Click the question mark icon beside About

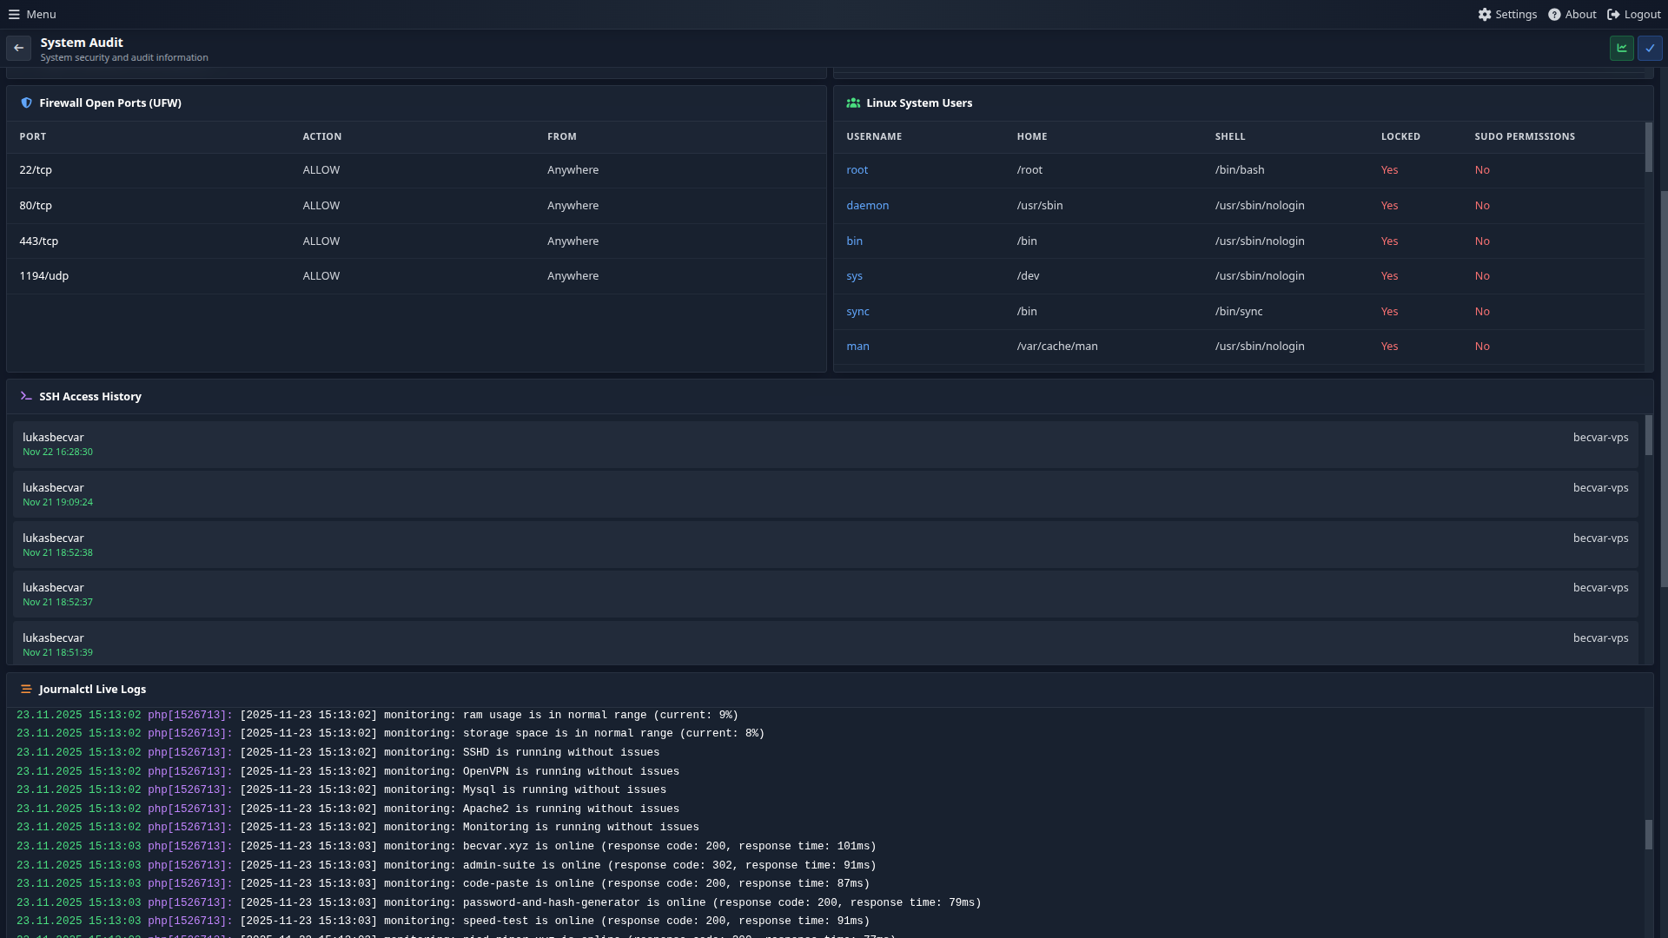tap(1554, 14)
